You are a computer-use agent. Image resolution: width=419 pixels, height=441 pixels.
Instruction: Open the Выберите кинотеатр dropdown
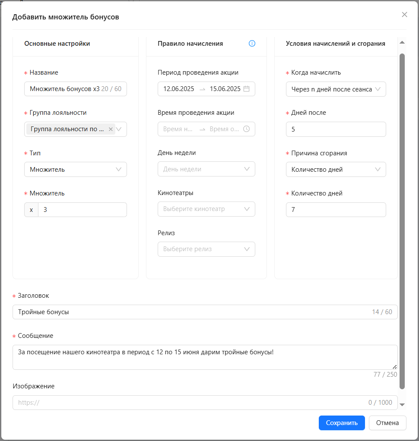(206, 209)
